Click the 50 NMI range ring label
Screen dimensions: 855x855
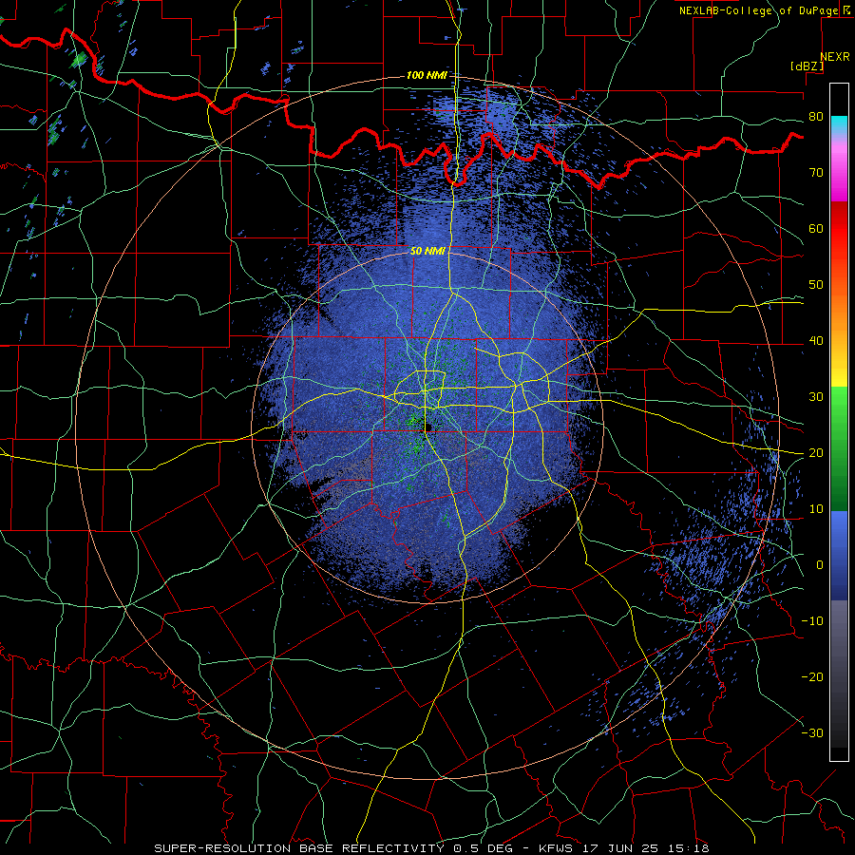coord(428,252)
